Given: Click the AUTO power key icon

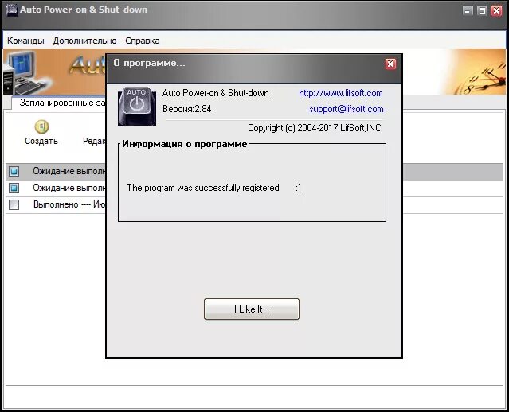Looking at the screenshot, I should point(137,107).
